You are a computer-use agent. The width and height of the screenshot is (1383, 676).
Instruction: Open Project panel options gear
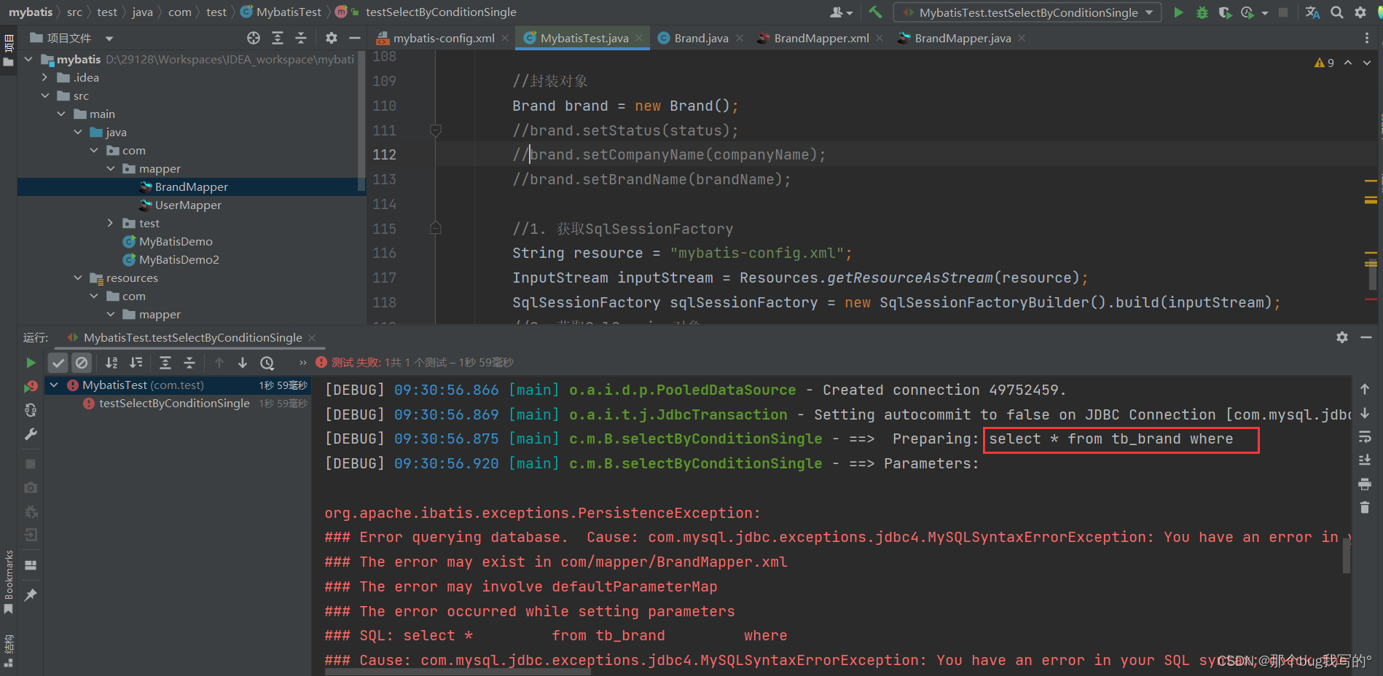[x=332, y=38]
